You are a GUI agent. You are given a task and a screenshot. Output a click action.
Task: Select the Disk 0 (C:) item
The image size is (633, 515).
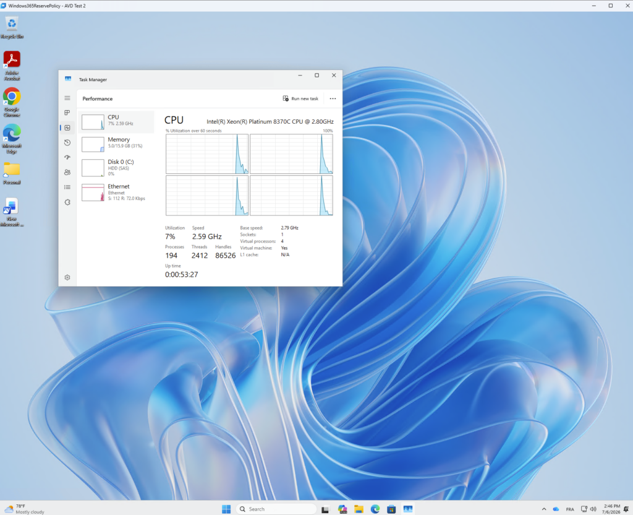click(116, 167)
